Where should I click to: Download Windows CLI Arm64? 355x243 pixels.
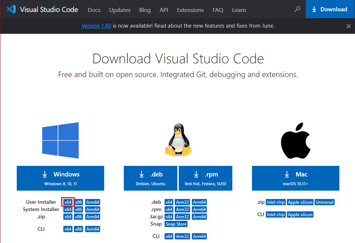[93, 229]
